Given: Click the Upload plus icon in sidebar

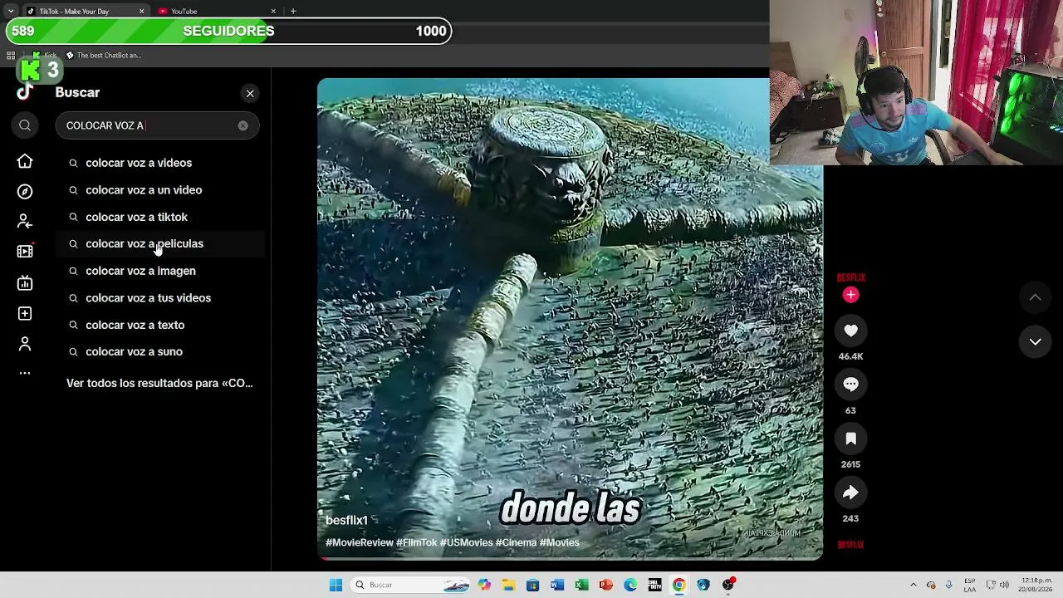Looking at the screenshot, I should coord(25,314).
